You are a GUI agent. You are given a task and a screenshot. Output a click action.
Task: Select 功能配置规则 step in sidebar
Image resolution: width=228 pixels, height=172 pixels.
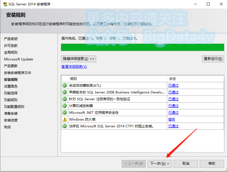[14, 107]
